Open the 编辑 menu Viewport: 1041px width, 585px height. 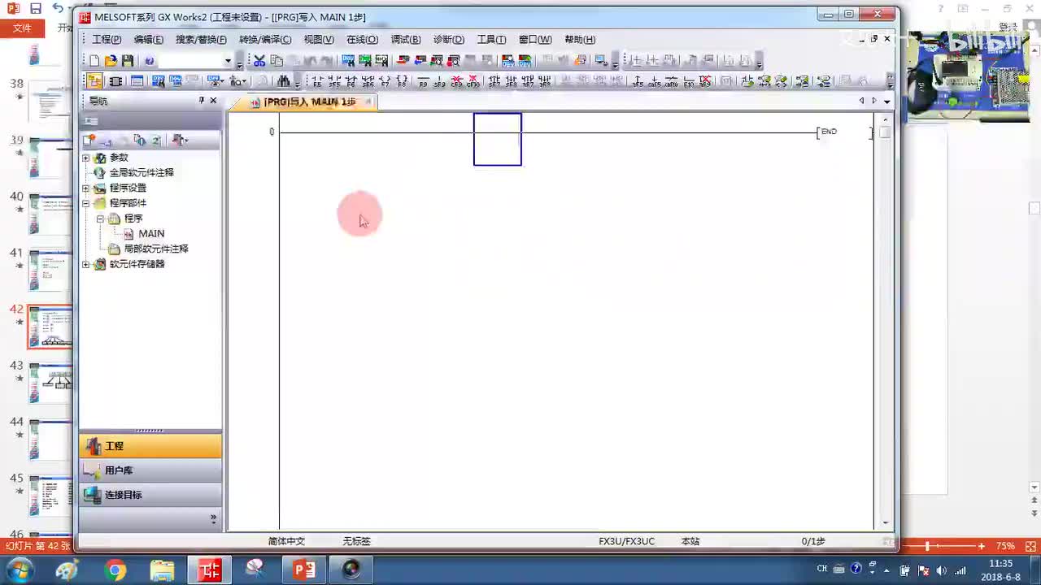[149, 40]
